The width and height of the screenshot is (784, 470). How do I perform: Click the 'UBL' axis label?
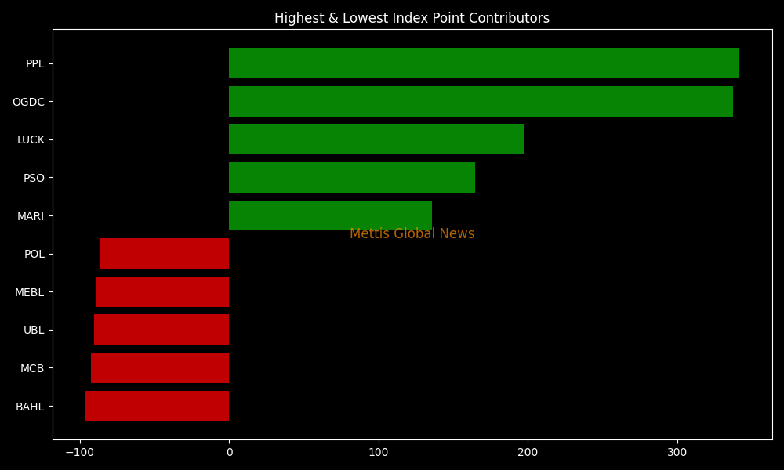pos(34,330)
